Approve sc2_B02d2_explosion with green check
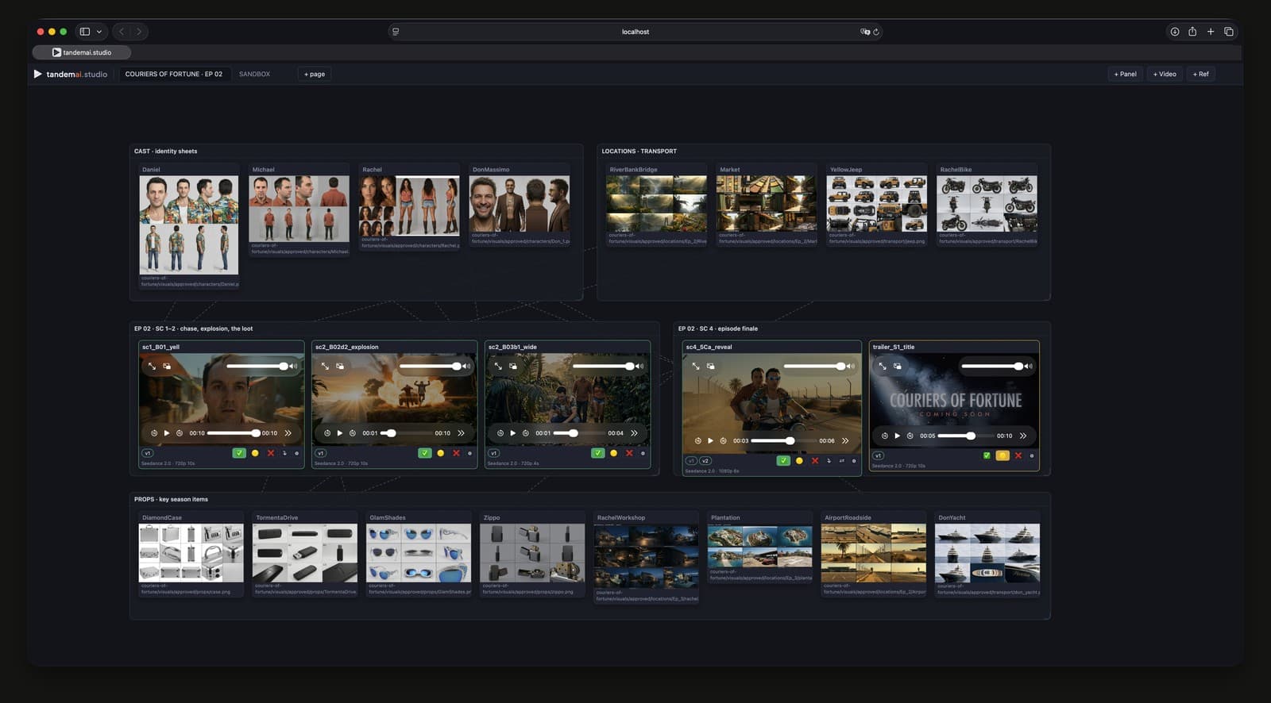This screenshot has width=1271, height=703. coord(425,453)
